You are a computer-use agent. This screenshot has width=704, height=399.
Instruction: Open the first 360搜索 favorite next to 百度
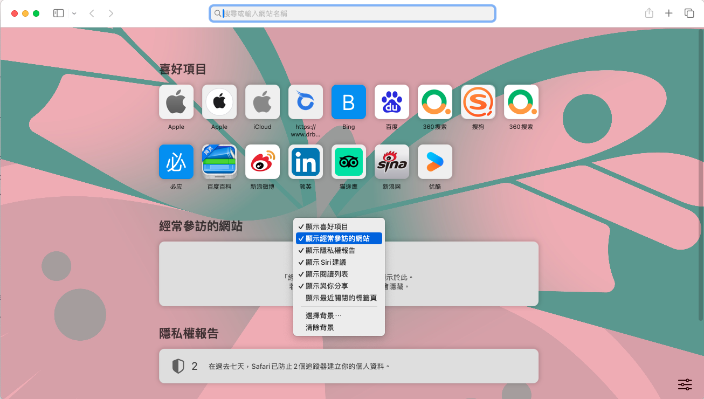435,102
